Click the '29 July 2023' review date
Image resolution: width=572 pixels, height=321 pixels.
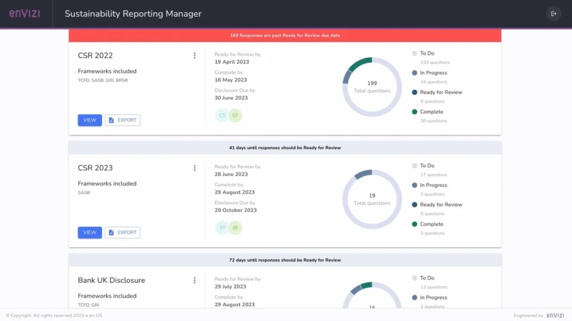pos(230,287)
